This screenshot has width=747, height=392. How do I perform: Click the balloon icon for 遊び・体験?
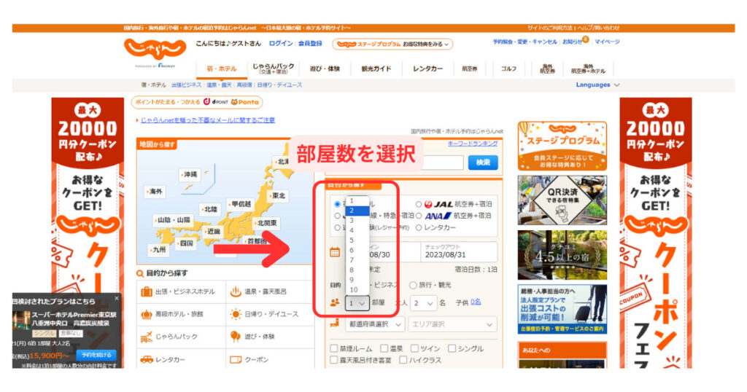click(x=236, y=337)
